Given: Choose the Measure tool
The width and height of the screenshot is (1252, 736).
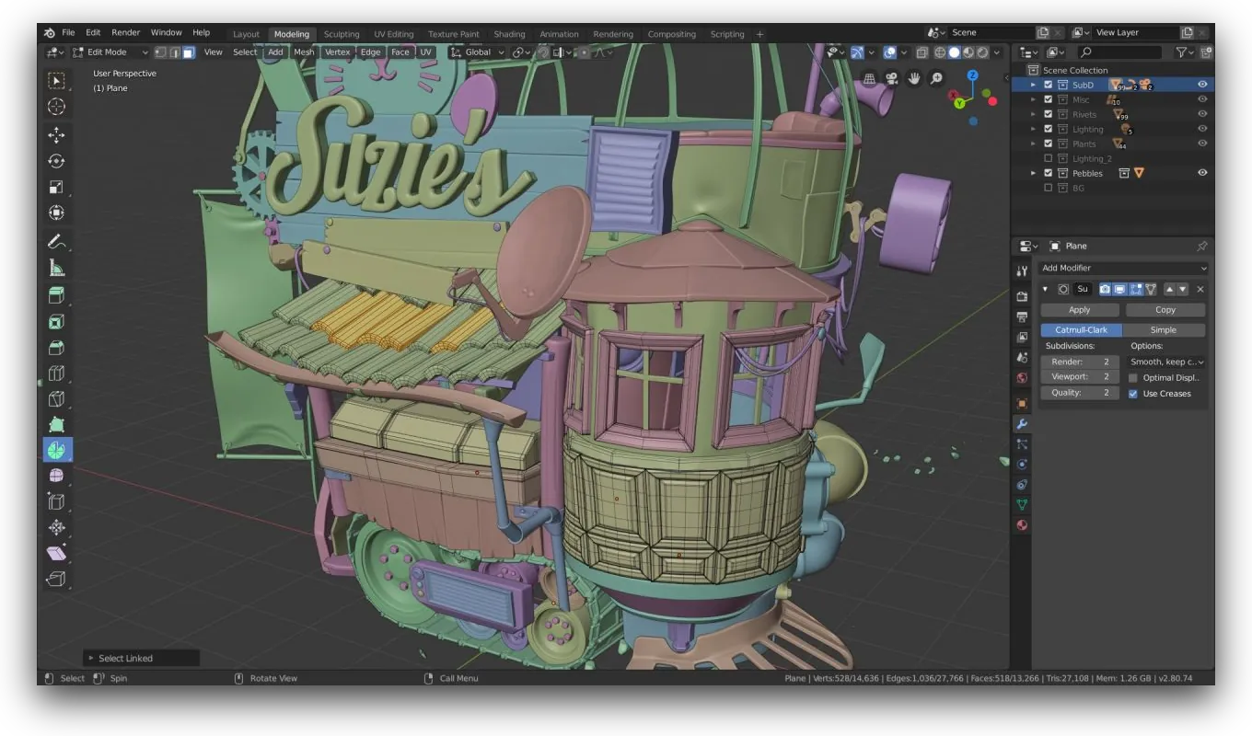Looking at the screenshot, I should pyautogui.click(x=56, y=269).
